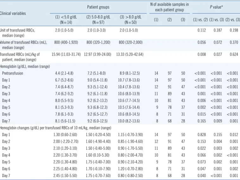The height and width of the screenshot is (180, 240).
Task: Click changes Day 4 value '1.60 (0.10-5.30)'
Action: click(98, 155)
